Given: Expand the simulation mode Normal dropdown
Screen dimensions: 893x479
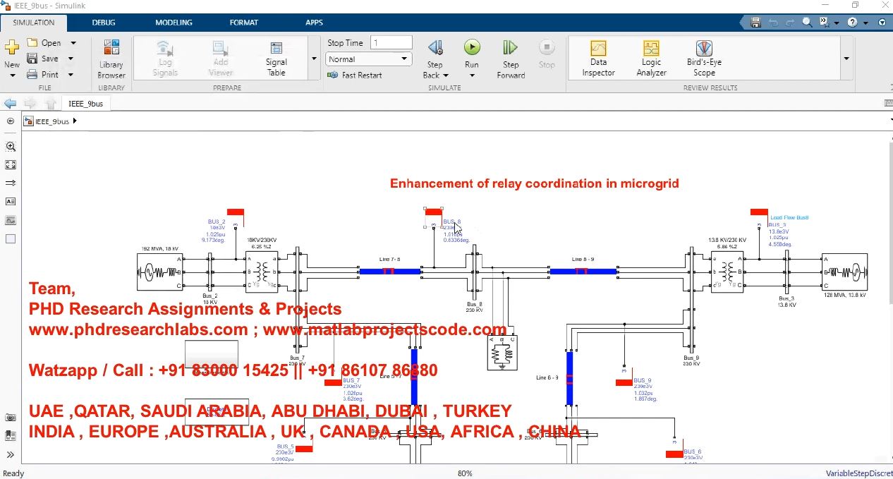Looking at the screenshot, I should click(x=404, y=59).
